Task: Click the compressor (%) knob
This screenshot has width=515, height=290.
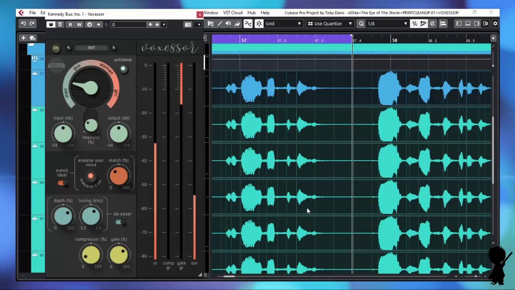Action: click(x=91, y=254)
